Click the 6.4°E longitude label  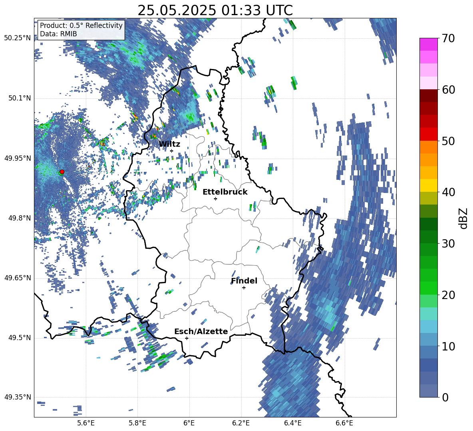coord(293,423)
